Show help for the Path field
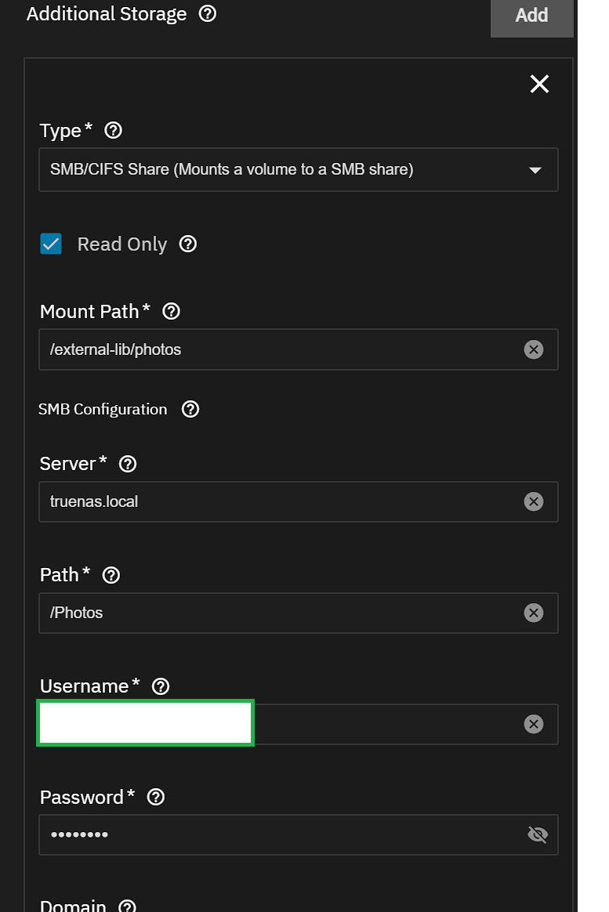This screenshot has height=912, width=609. (x=111, y=574)
